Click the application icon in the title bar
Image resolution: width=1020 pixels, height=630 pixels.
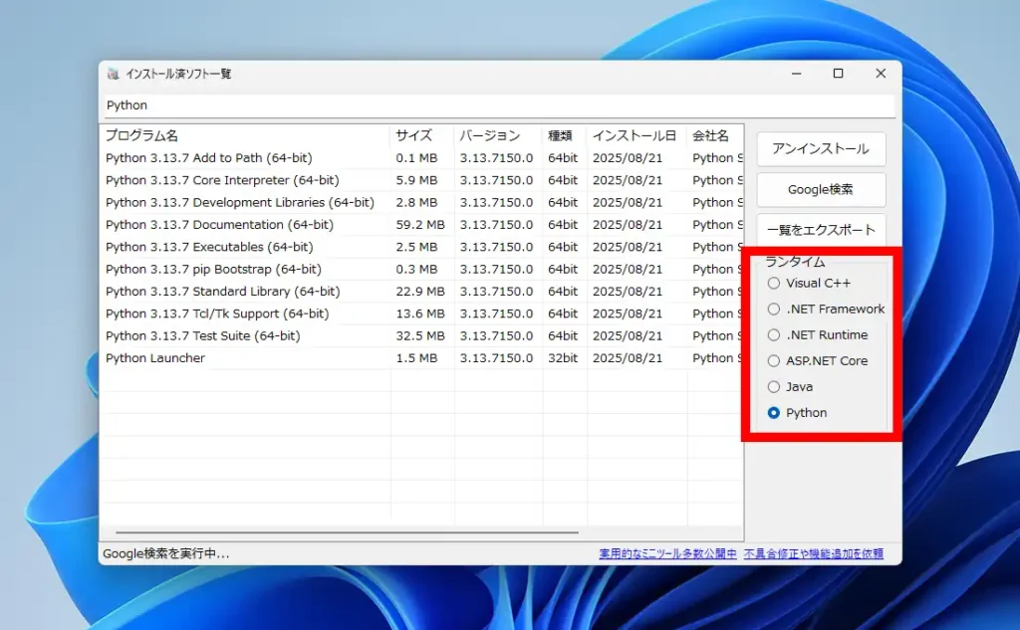tap(112, 73)
